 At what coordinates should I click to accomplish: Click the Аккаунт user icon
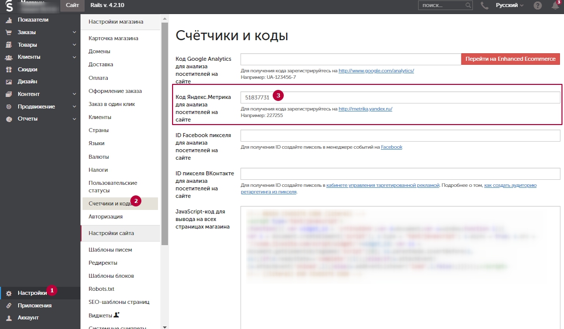point(9,318)
